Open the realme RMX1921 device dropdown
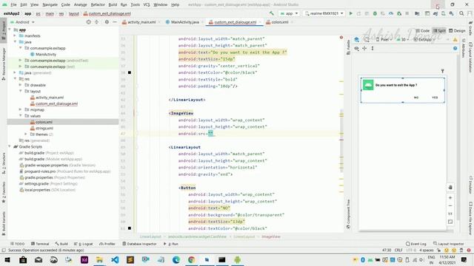Image resolution: width=474 pixels, height=266 pixels. click(x=324, y=13)
